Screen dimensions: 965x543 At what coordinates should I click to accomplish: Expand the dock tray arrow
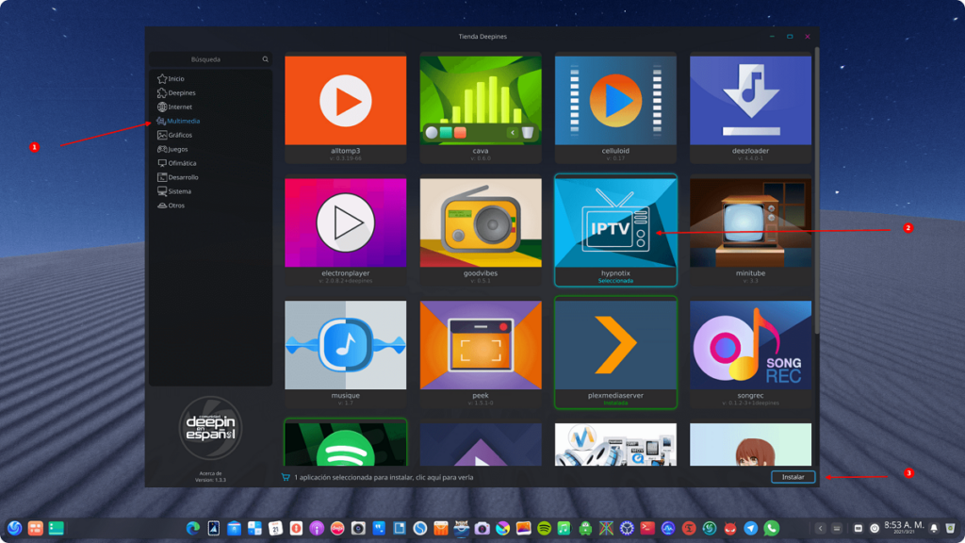coord(820,528)
